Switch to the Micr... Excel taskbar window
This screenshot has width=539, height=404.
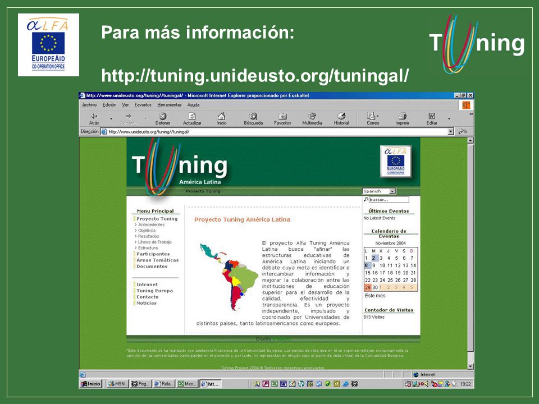188,384
